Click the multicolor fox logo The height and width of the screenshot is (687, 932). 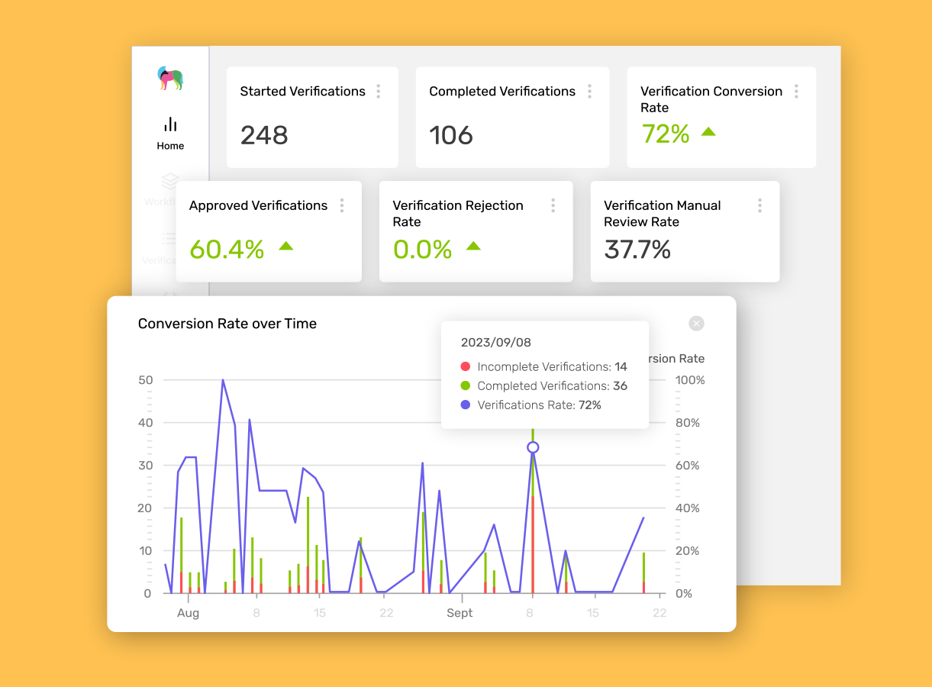[x=170, y=79]
